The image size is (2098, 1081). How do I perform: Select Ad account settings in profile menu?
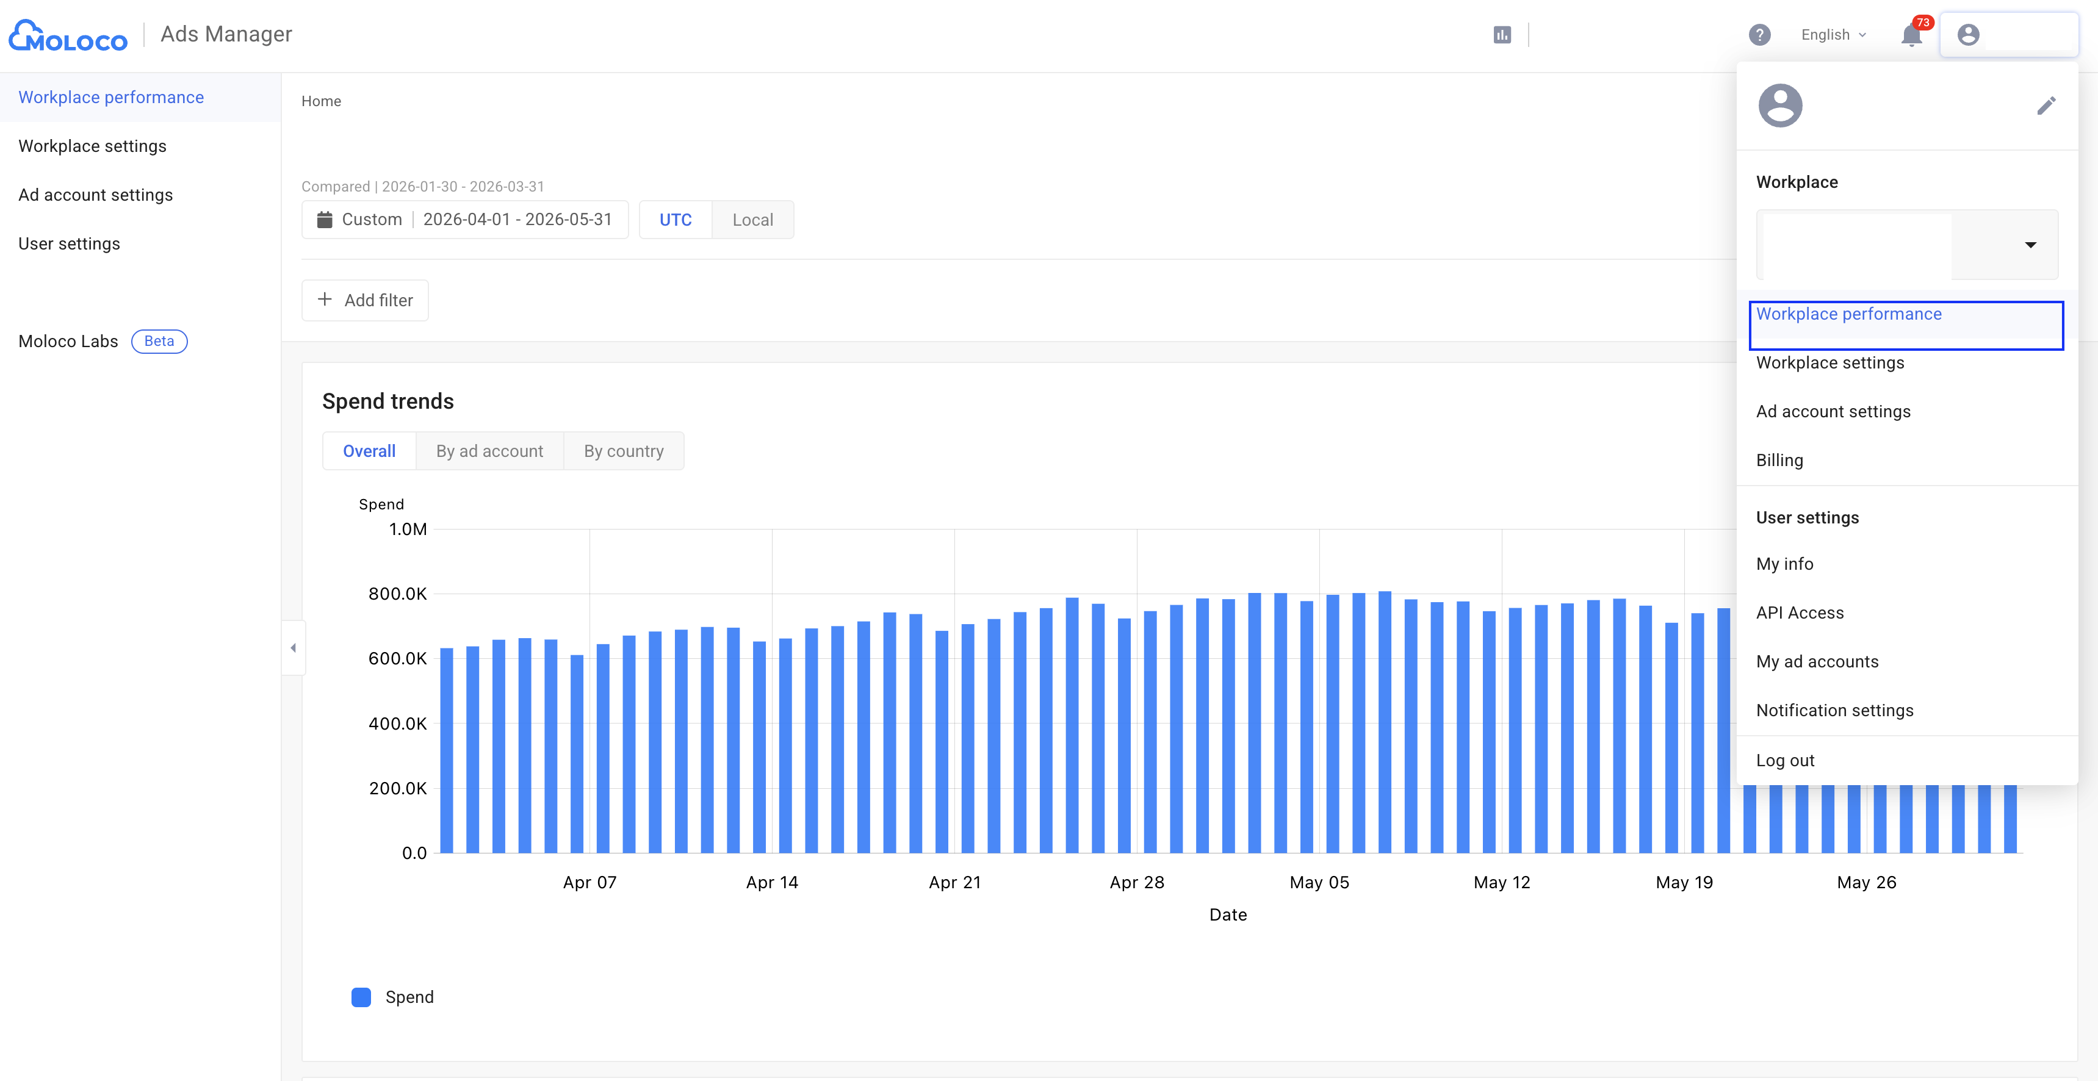click(1906, 412)
